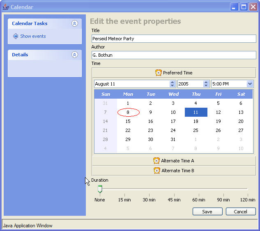Select Sunday 28 in the calendar
This screenshot has width=260, height=231.
pyautogui.click(x=106, y=139)
